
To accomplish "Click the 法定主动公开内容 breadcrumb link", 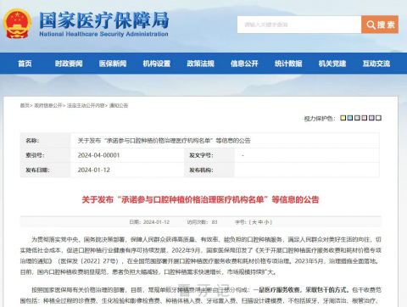I will [86, 105].
